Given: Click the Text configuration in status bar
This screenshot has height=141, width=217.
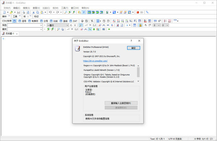Looking at the screenshot, I should pyautogui.click(x=152, y=139).
